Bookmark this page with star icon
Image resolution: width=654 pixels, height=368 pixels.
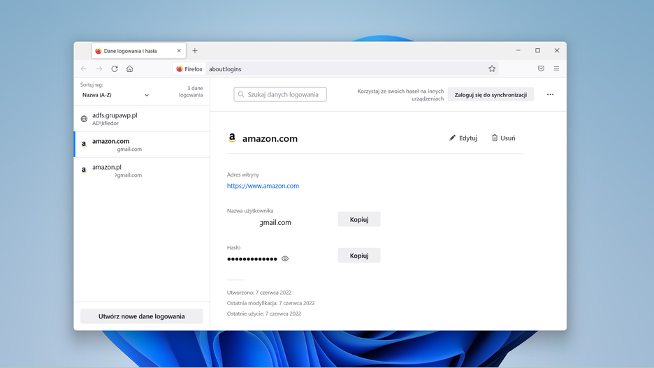click(492, 68)
